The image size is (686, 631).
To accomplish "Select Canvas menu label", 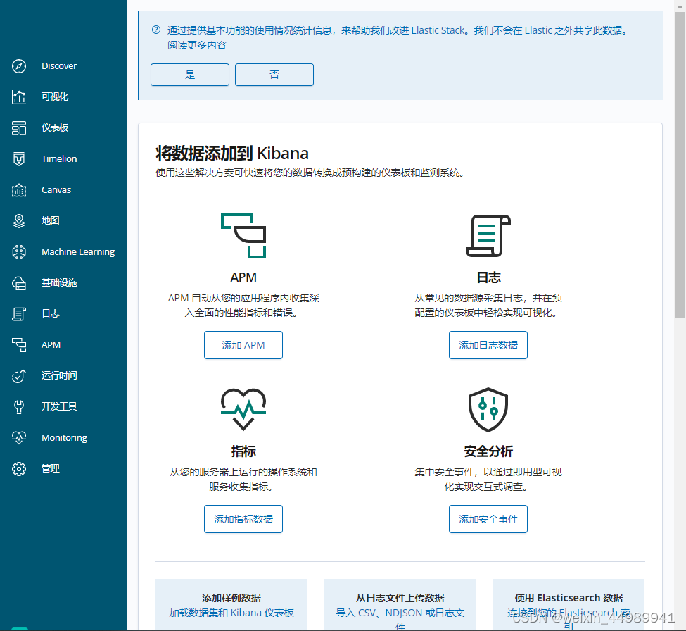I will pyautogui.click(x=56, y=190).
